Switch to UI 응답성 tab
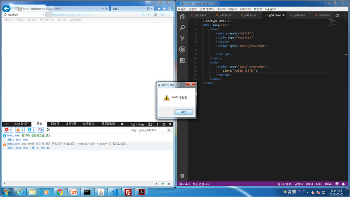Image resolution: width=350 pixels, height=197 pixels. pyautogui.click(x=88, y=124)
